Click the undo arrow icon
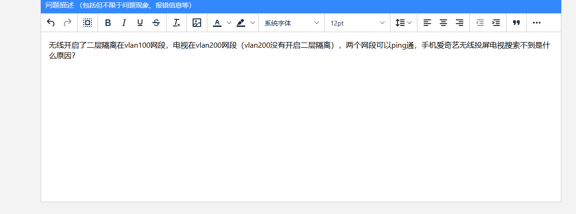 coord(51,23)
